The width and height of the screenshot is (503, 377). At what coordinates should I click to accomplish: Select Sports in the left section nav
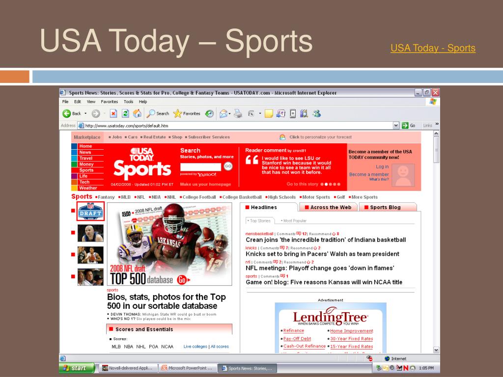click(x=86, y=170)
